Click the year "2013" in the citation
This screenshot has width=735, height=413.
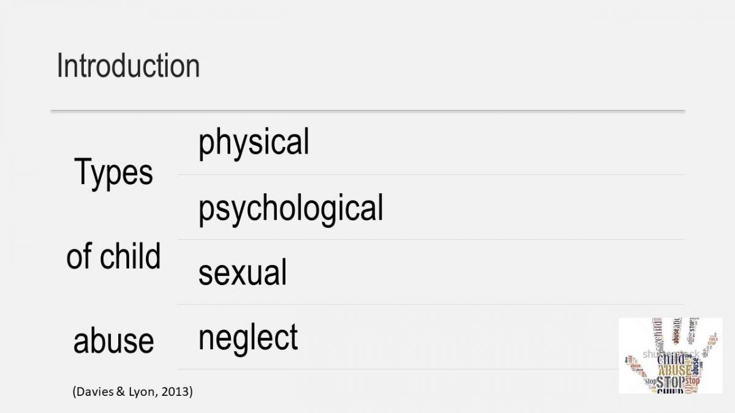tap(177, 391)
